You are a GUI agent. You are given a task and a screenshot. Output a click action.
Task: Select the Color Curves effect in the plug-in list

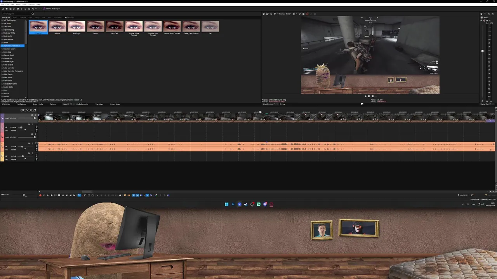tap(8, 74)
